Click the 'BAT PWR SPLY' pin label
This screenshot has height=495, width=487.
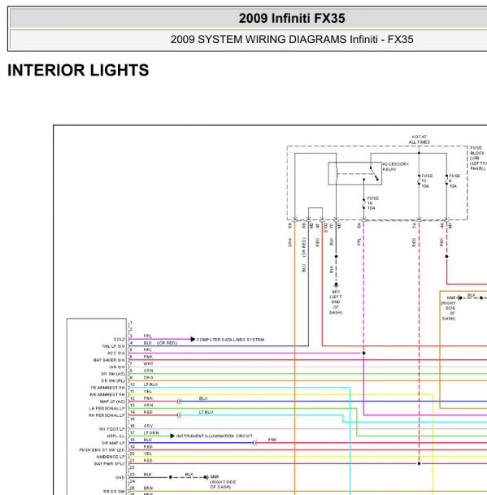pyautogui.click(x=110, y=464)
